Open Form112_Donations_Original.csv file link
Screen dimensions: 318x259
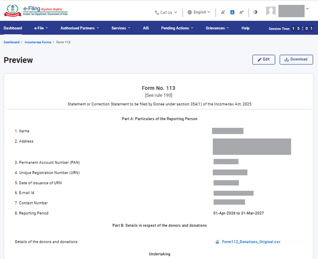251,242
